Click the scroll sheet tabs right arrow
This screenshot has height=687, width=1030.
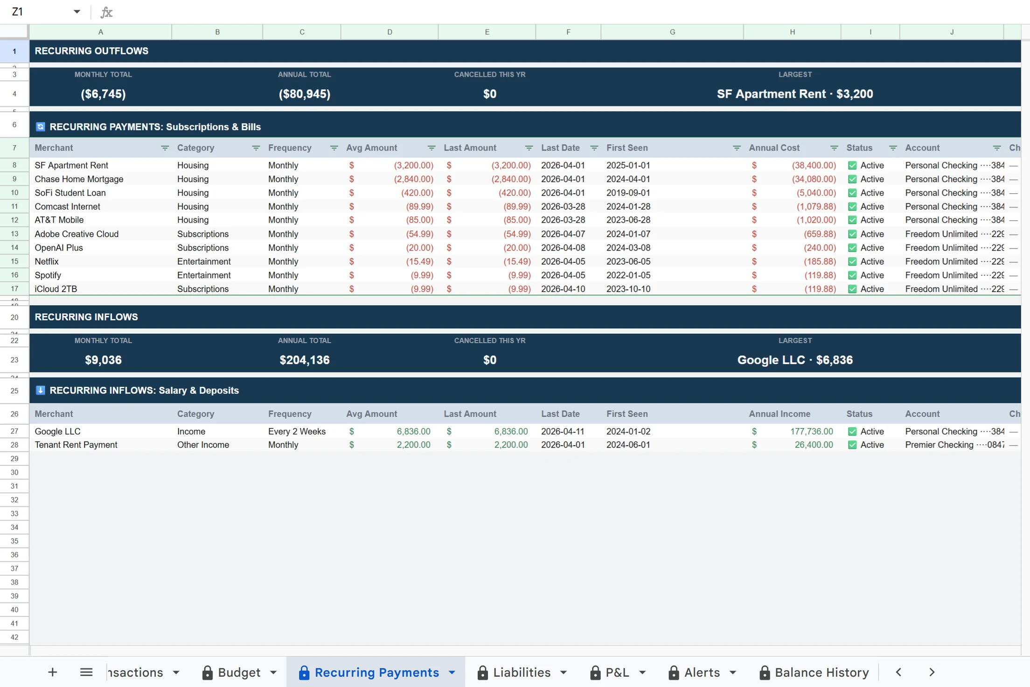pyautogui.click(x=932, y=672)
